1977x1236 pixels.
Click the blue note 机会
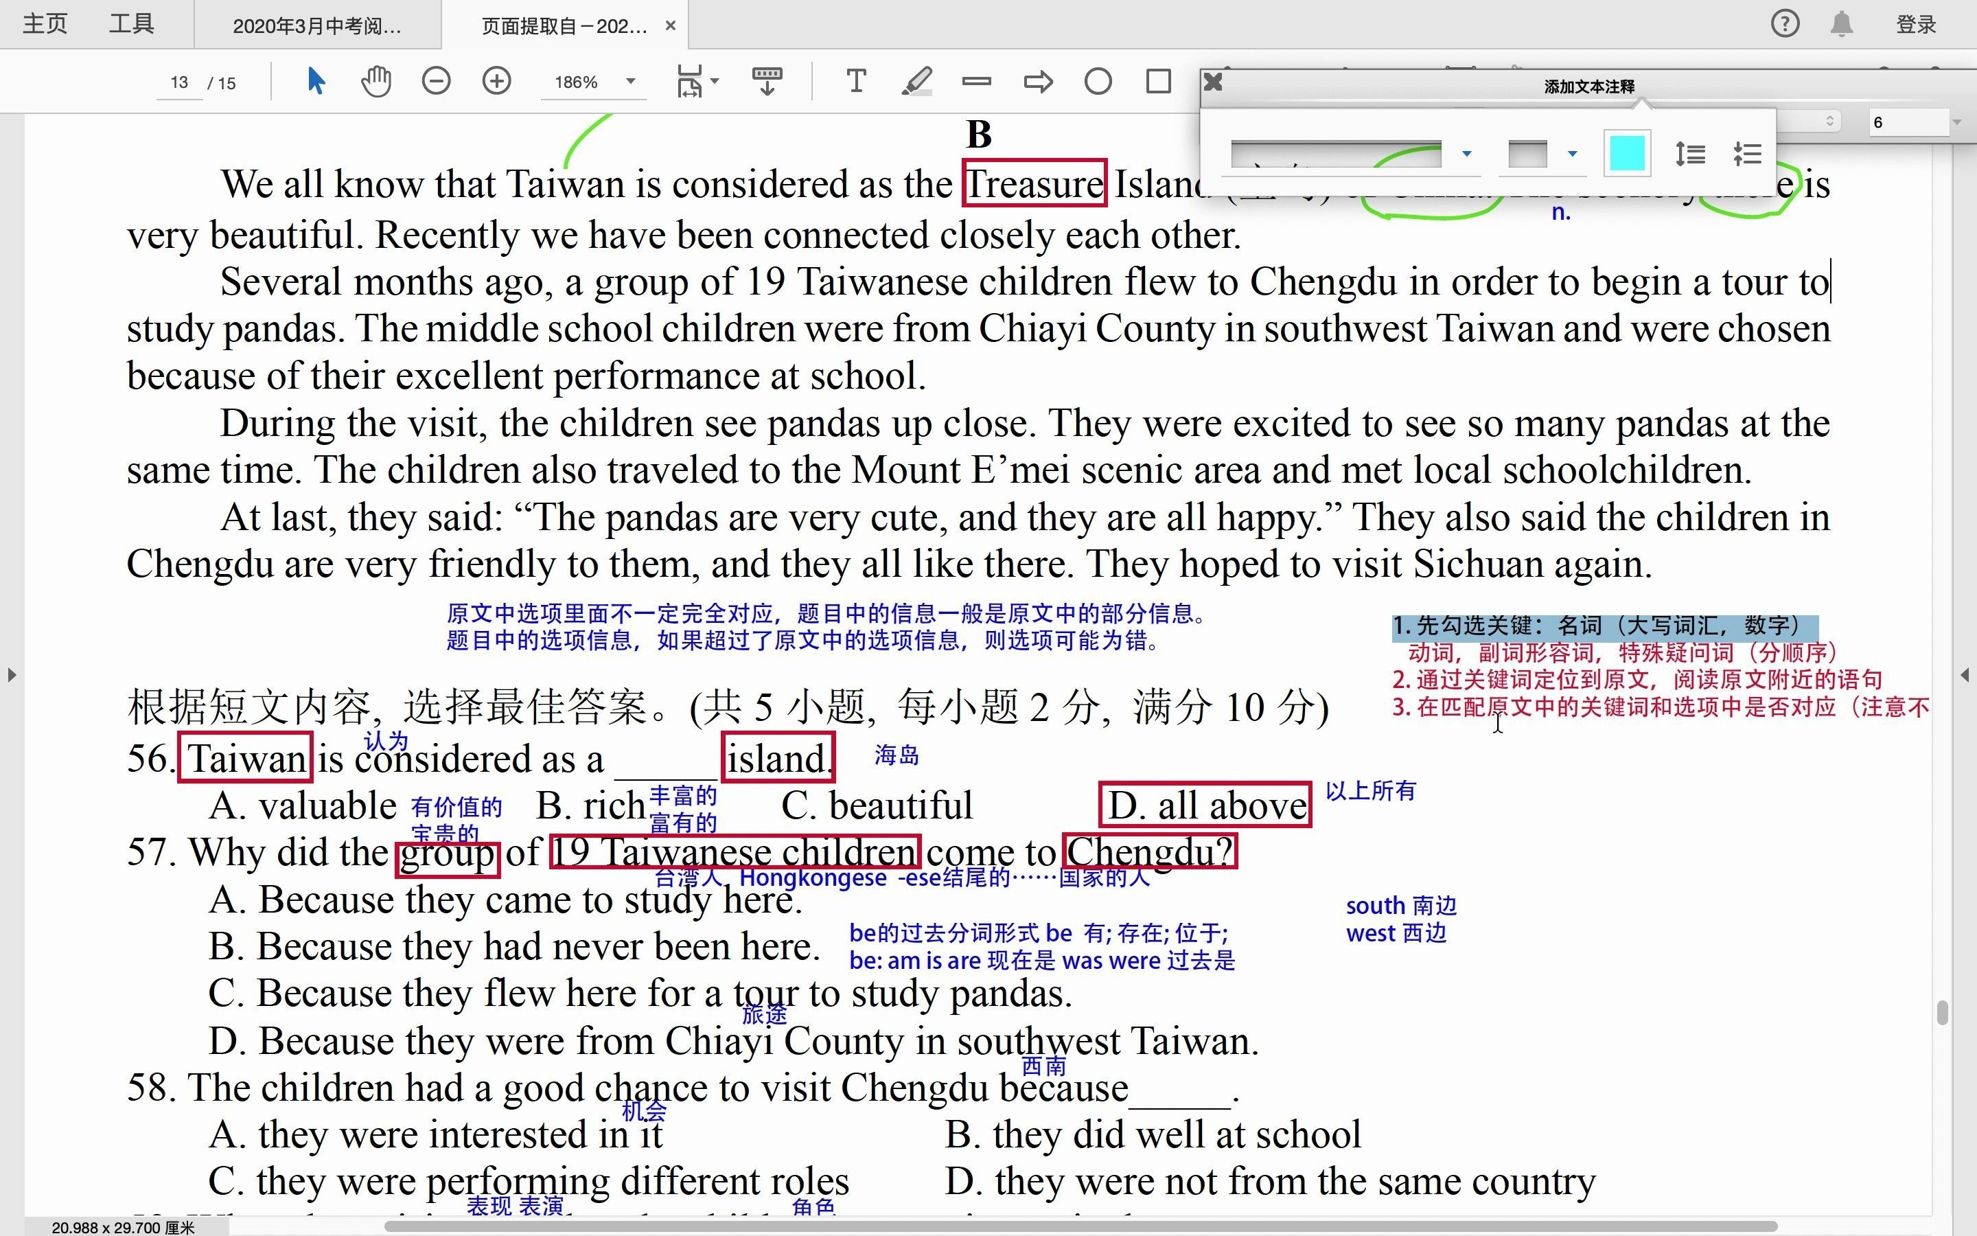[645, 1111]
